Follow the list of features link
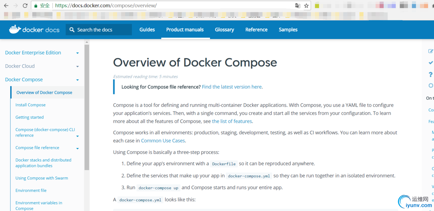This screenshot has width=434, height=211. pos(232,121)
